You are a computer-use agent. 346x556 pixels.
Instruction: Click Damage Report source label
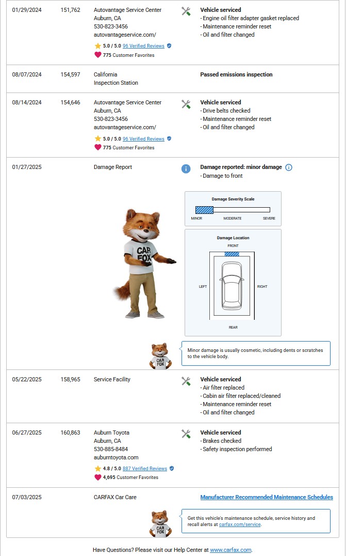[x=113, y=167]
